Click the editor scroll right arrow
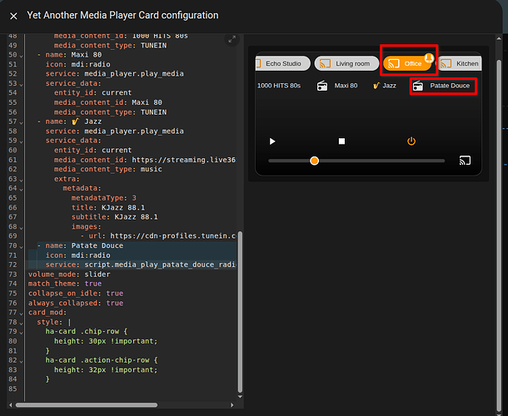Image resolution: width=508 pixels, height=416 pixels. 232,405
